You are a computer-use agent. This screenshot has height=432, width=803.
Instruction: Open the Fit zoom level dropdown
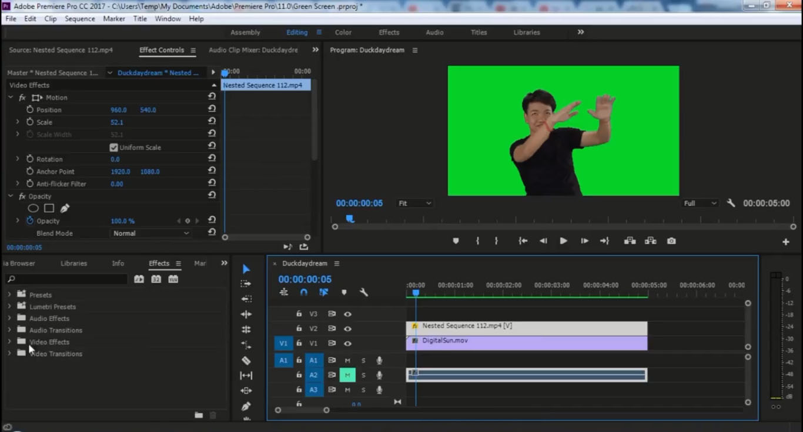(414, 203)
